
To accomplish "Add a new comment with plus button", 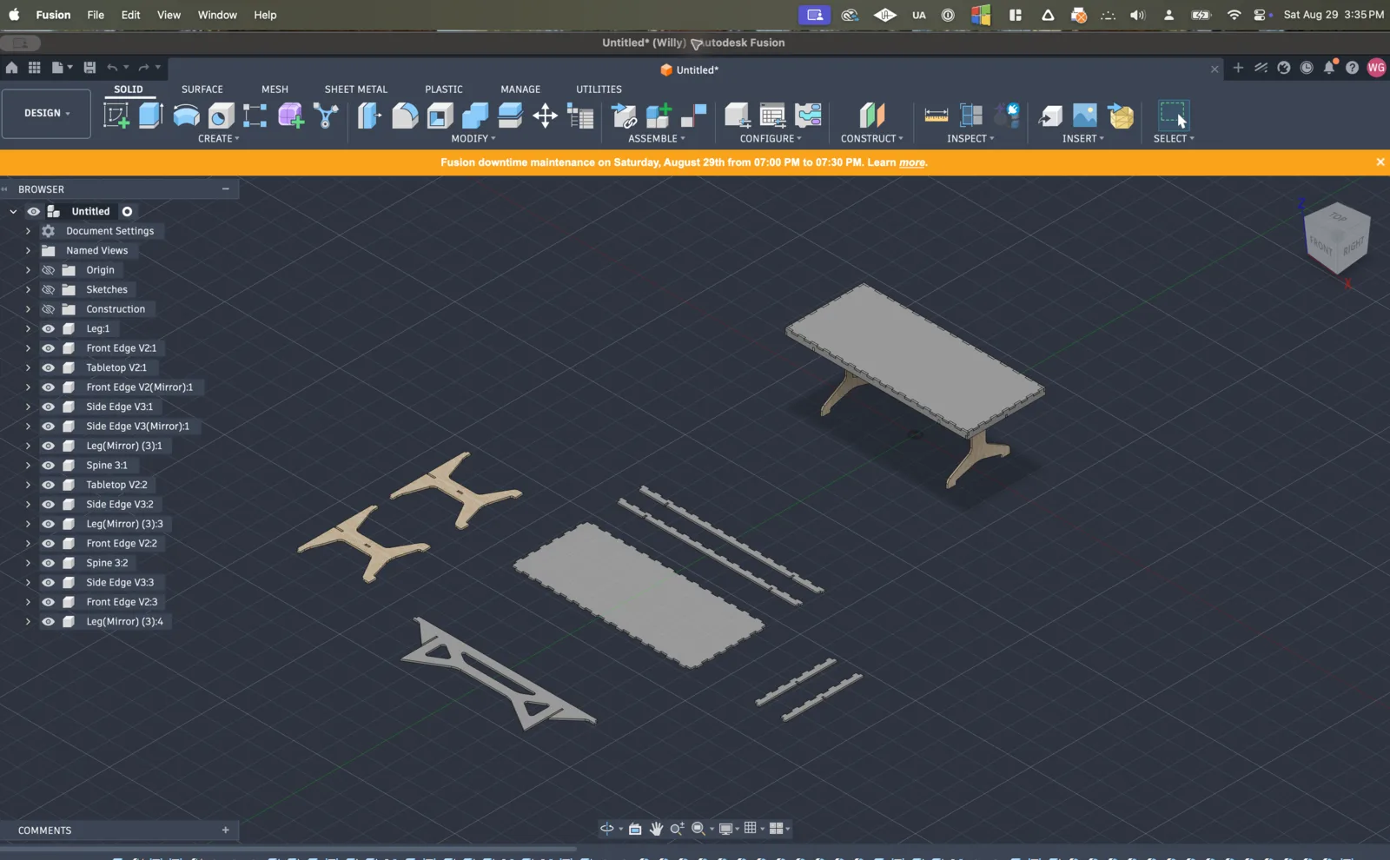I will coord(226,830).
